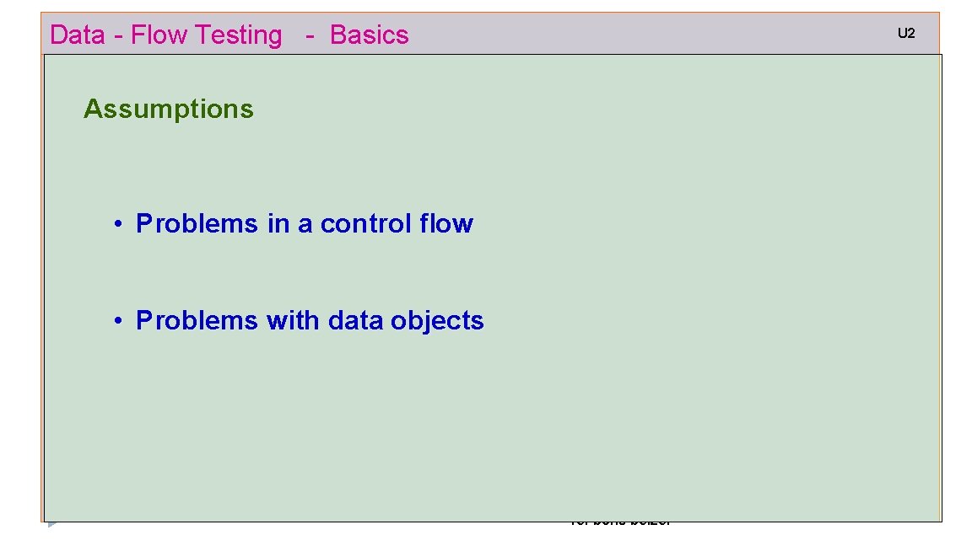Click the word 'Problems' in first bullet
Image resolution: width=972 pixels, height=546 pixels.
pos(197,223)
